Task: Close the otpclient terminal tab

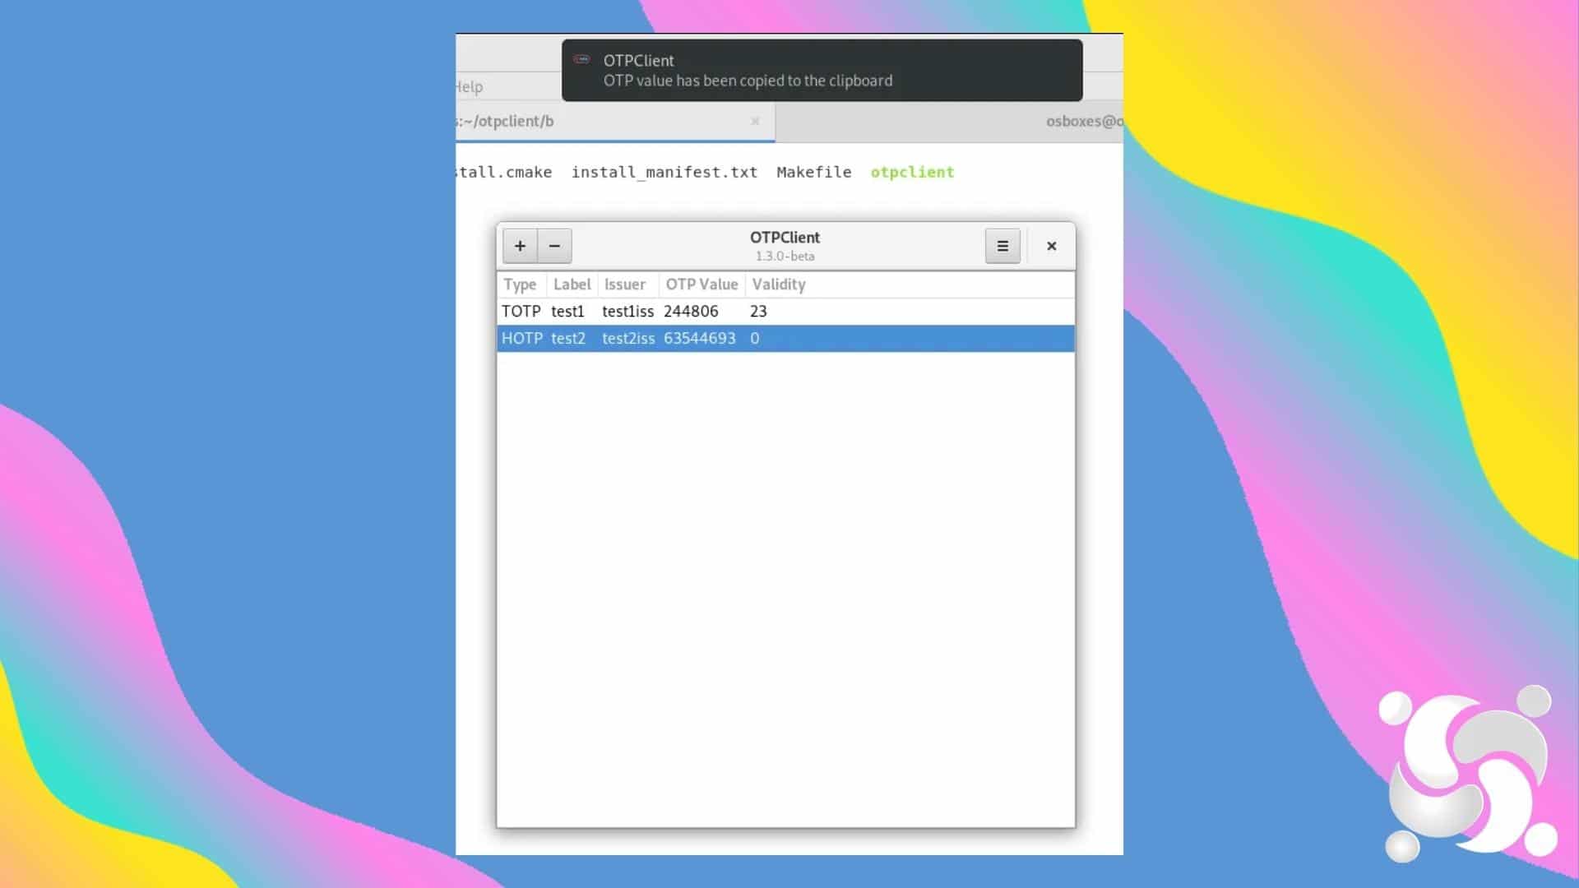Action: click(x=755, y=121)
